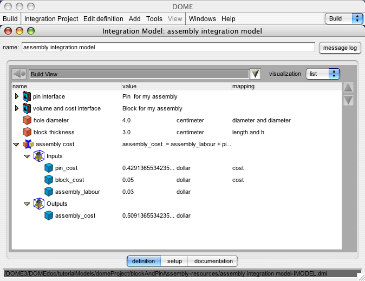Viewport: 365px width, 281px height.
Task: Collapse the Inputs group
Action: [27, 156]
